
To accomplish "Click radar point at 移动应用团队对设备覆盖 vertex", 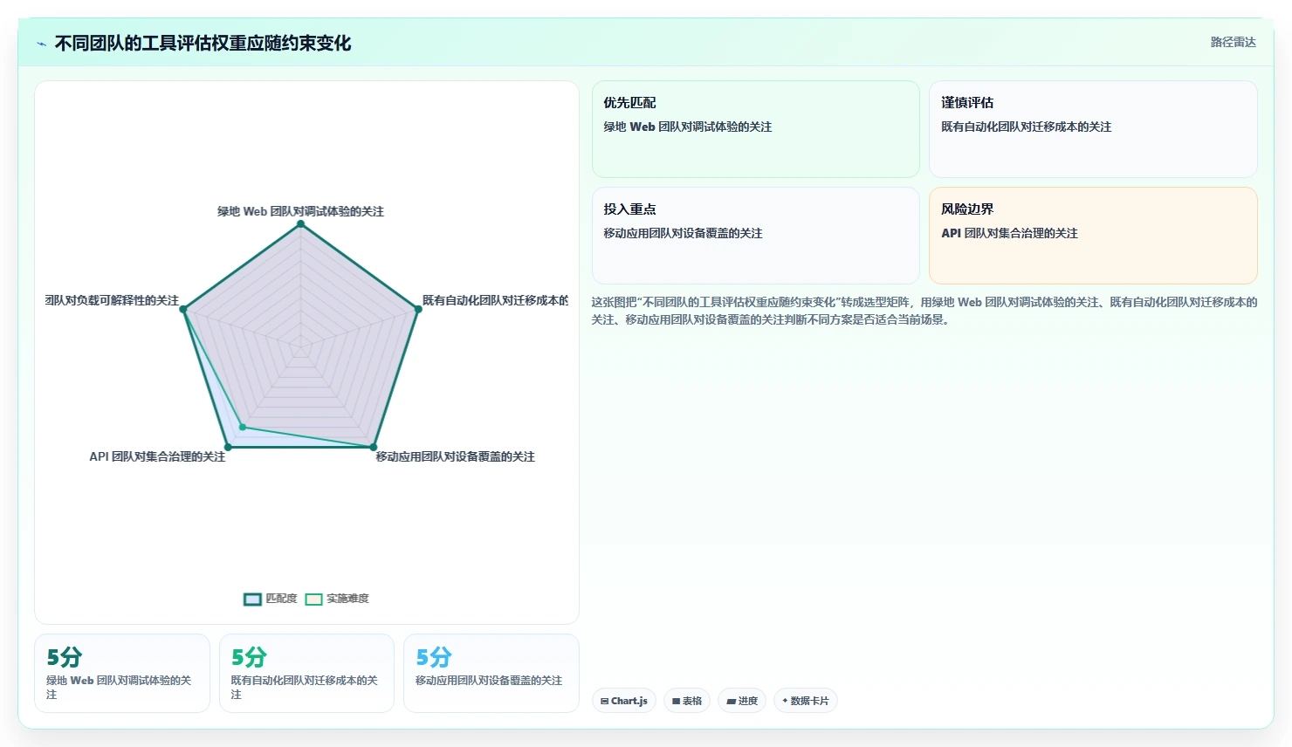I will coord(374,447).
